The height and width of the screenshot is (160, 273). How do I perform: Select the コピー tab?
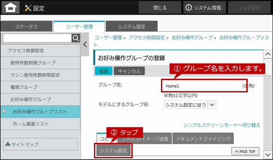[106, 139]
